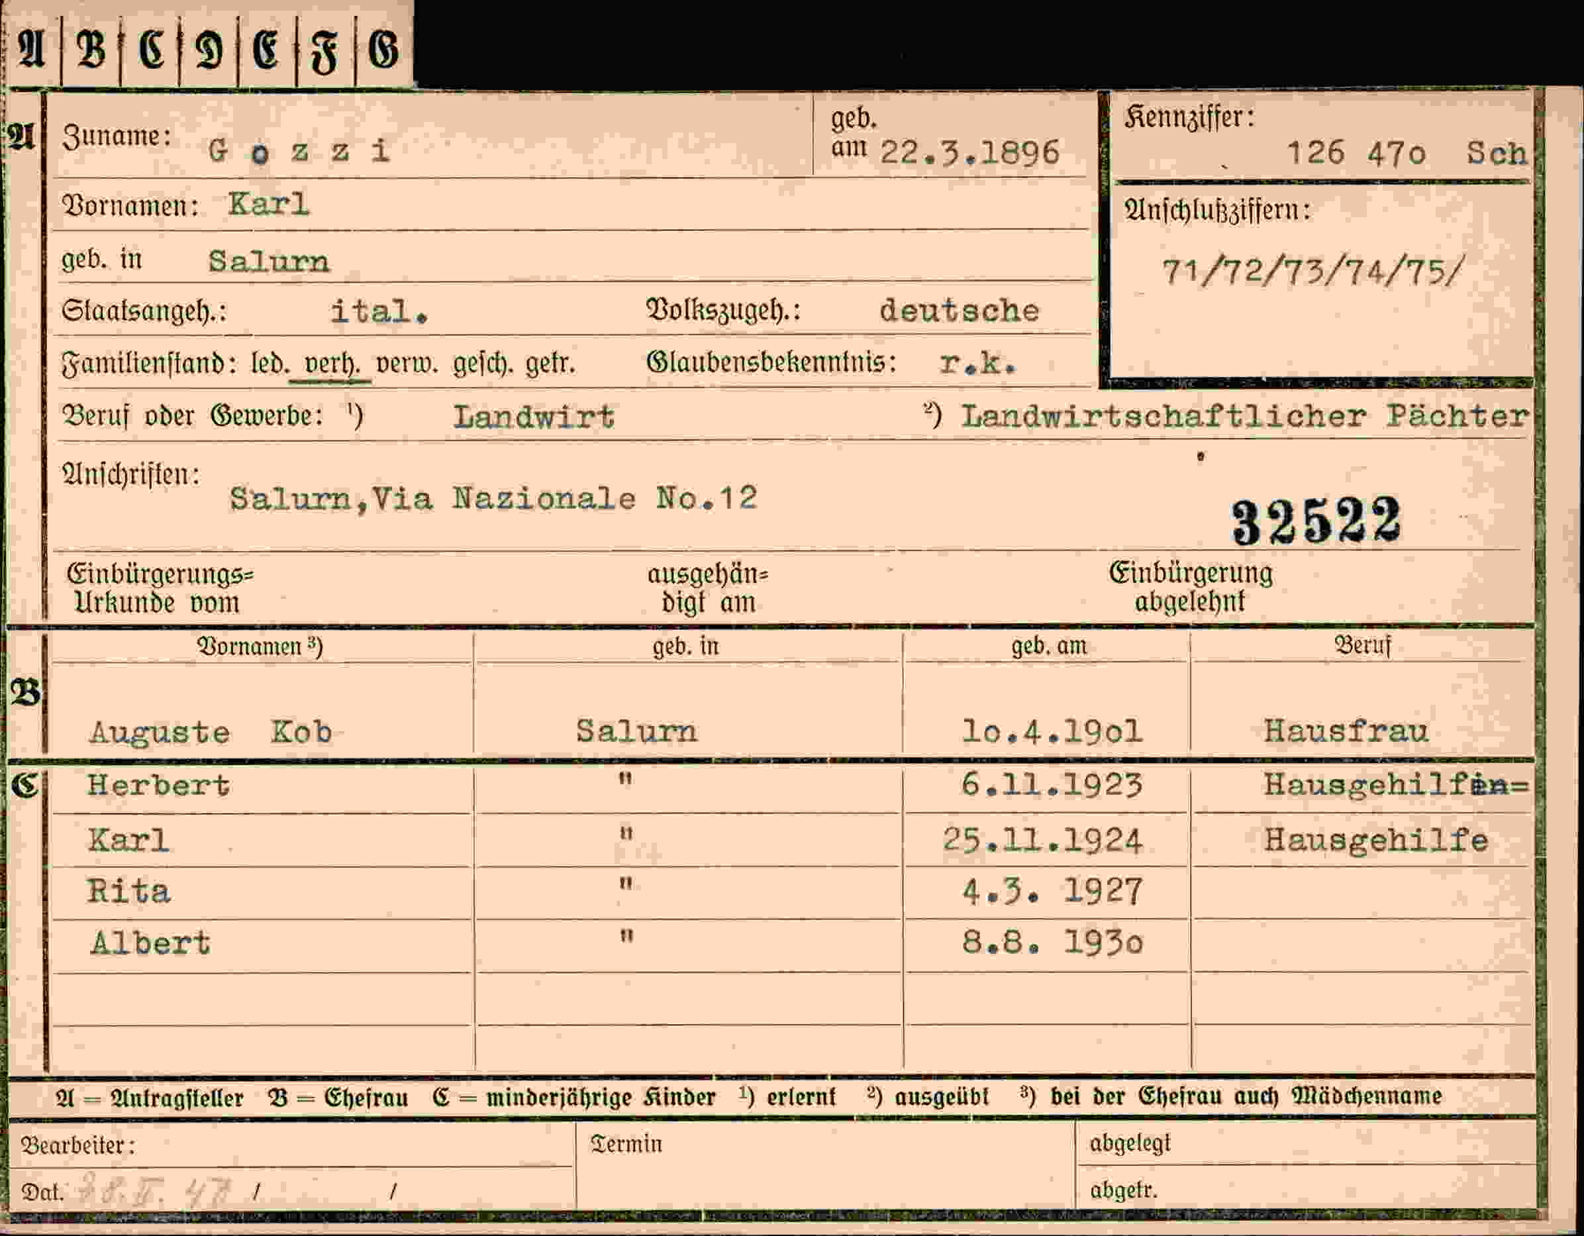This screenshot has height=1236, width=1584.
Task: Click the birth date '25.11.1924'
Action: (x=1042, y=841)
